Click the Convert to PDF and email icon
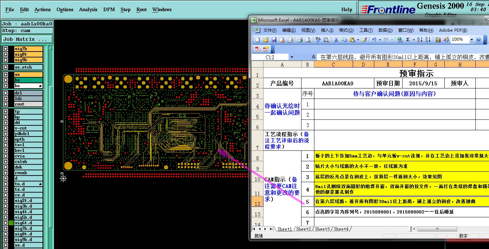489x249 pixels. pyautogui.click(x=266, y=49)
